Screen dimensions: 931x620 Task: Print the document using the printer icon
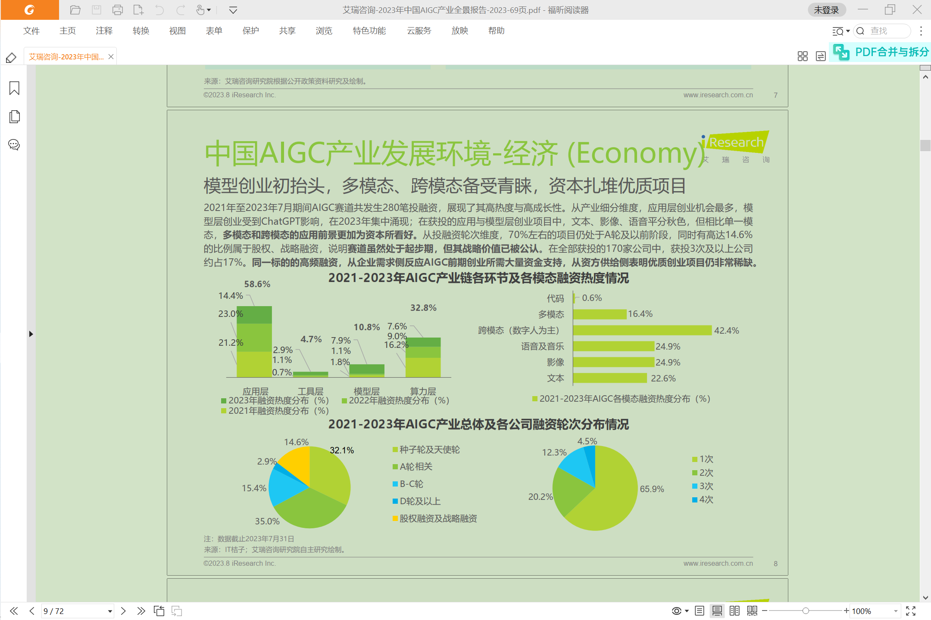coord(117,10)
